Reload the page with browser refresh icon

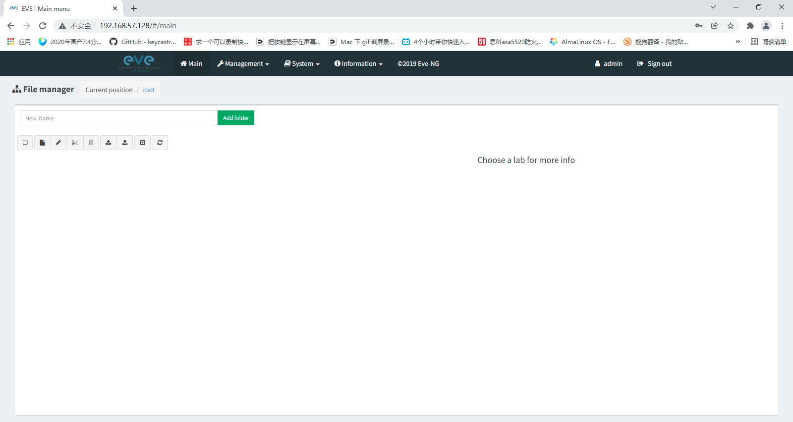click(x=43, y=26)
